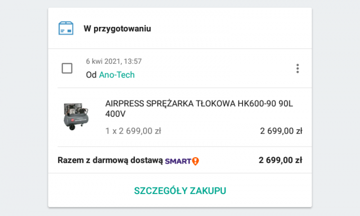This screenshot has height=216, width=360.
Task: Click the '1 x 2 699,00 zł' quantity text
Action: [133, 131]
